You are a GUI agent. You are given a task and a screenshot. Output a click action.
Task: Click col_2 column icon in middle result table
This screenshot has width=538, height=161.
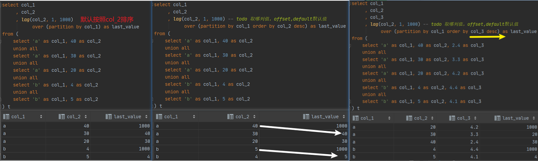pos(230,117)
